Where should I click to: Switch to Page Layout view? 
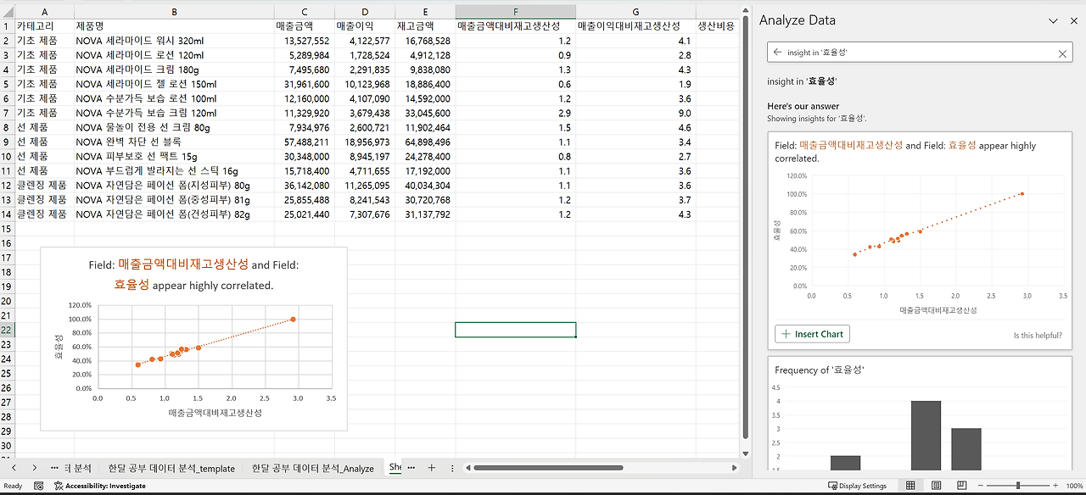pos(934,486)
